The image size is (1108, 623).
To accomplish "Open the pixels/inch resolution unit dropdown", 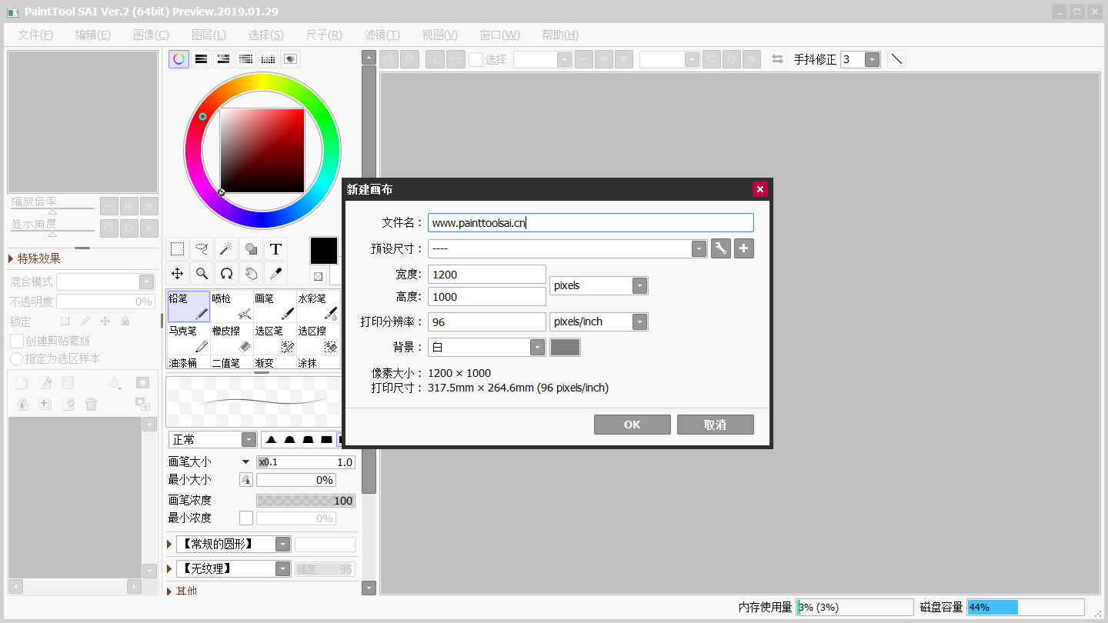I will [x=639, y=321].
